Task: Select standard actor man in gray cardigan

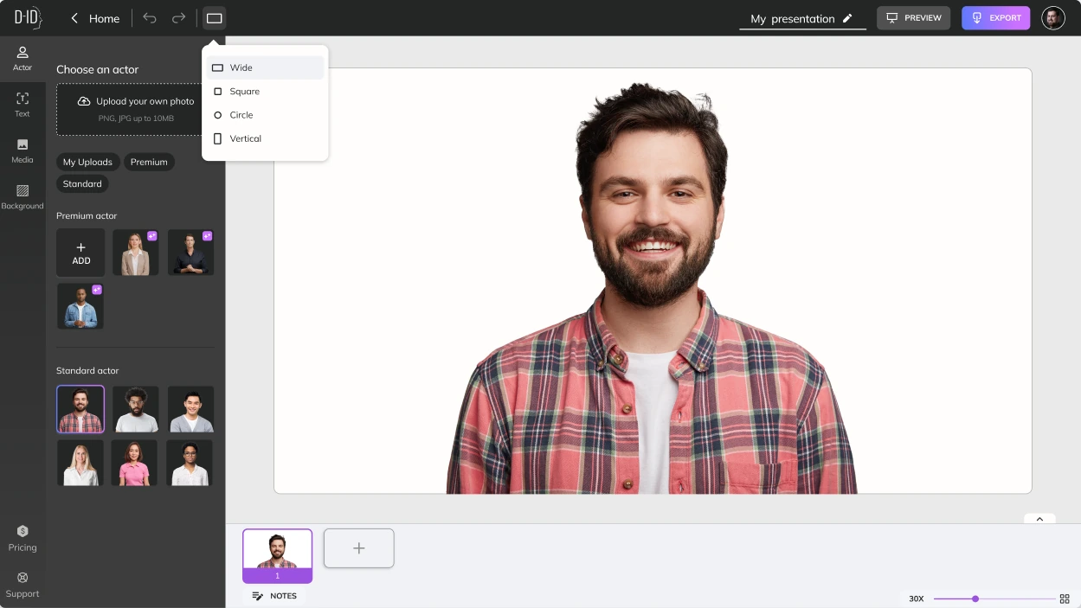Action: pyautogui.click(x=190, y=409)
